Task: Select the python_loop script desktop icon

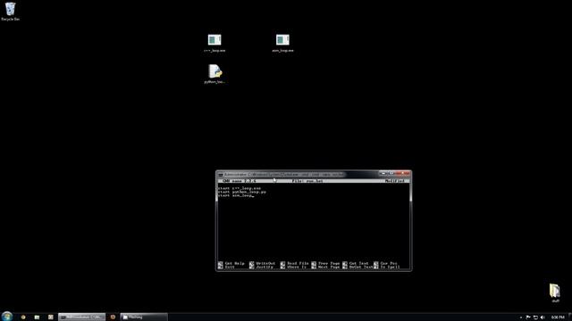Action: point(214,74)
